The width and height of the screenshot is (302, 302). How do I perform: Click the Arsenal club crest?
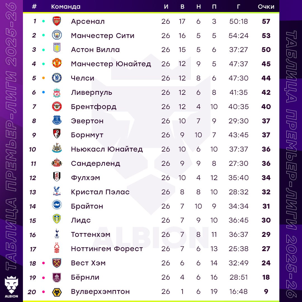click(57, 21)
